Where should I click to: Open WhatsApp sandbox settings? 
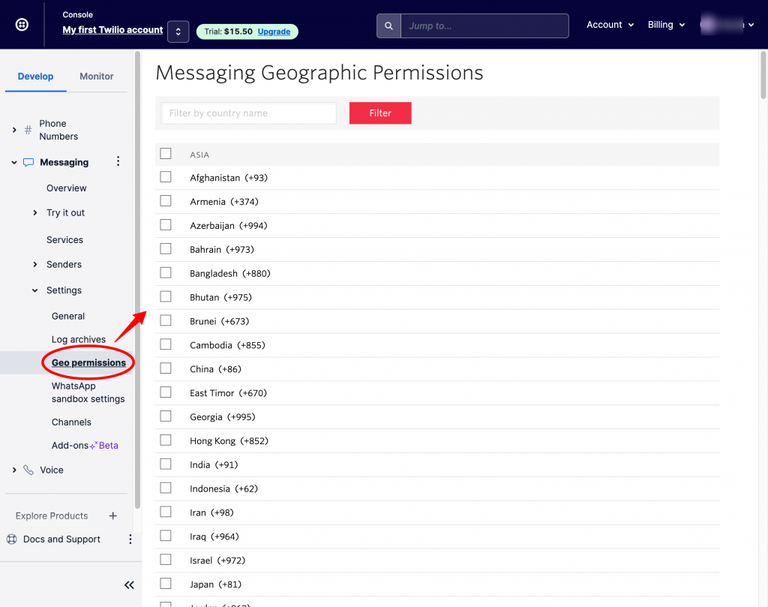[88, 392]
